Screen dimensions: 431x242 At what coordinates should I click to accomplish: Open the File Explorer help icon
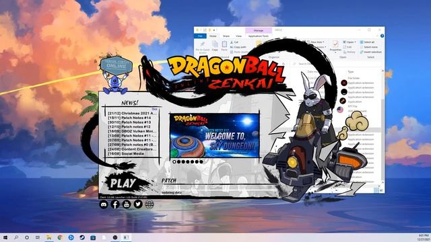382,36
